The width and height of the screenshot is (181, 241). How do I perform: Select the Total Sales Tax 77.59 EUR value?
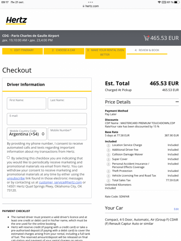[172, 180]
